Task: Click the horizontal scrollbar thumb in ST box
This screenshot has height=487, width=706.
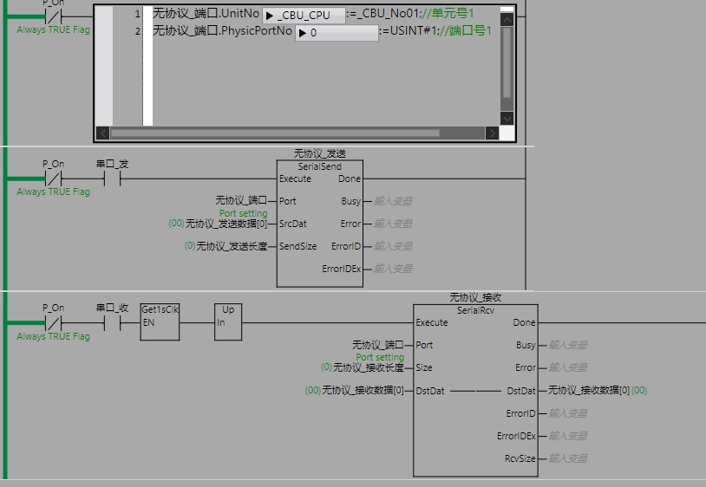Action: coord(273,133)
